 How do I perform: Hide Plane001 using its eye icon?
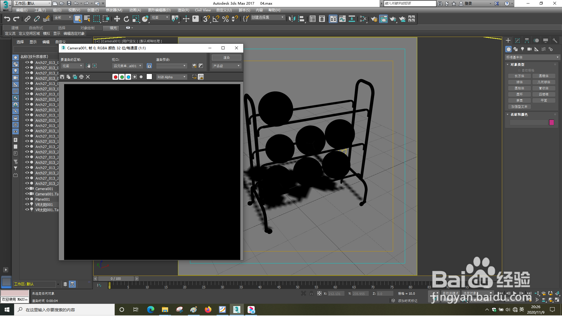coord(27,199)
